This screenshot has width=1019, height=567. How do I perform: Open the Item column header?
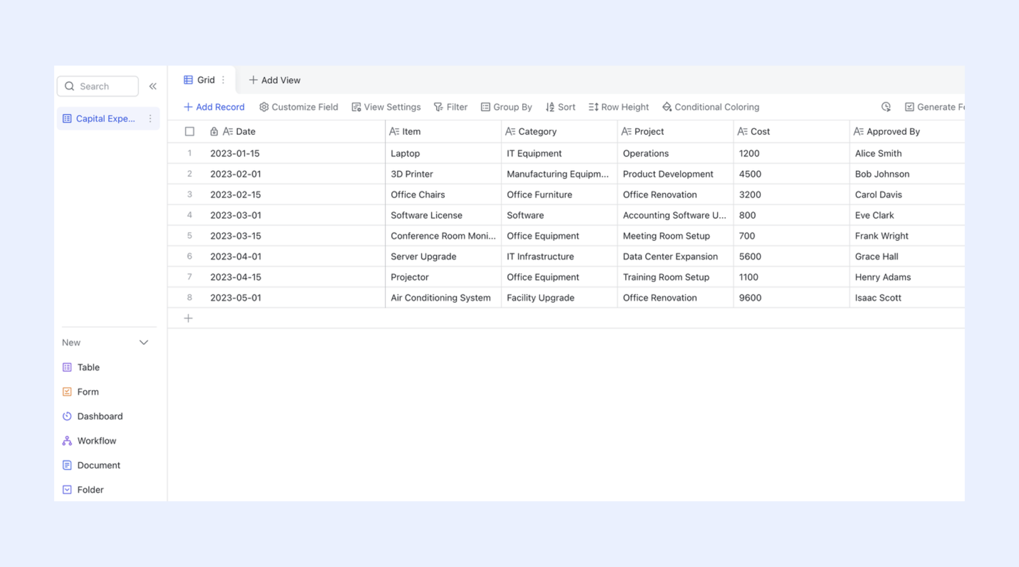click(443, 131)
